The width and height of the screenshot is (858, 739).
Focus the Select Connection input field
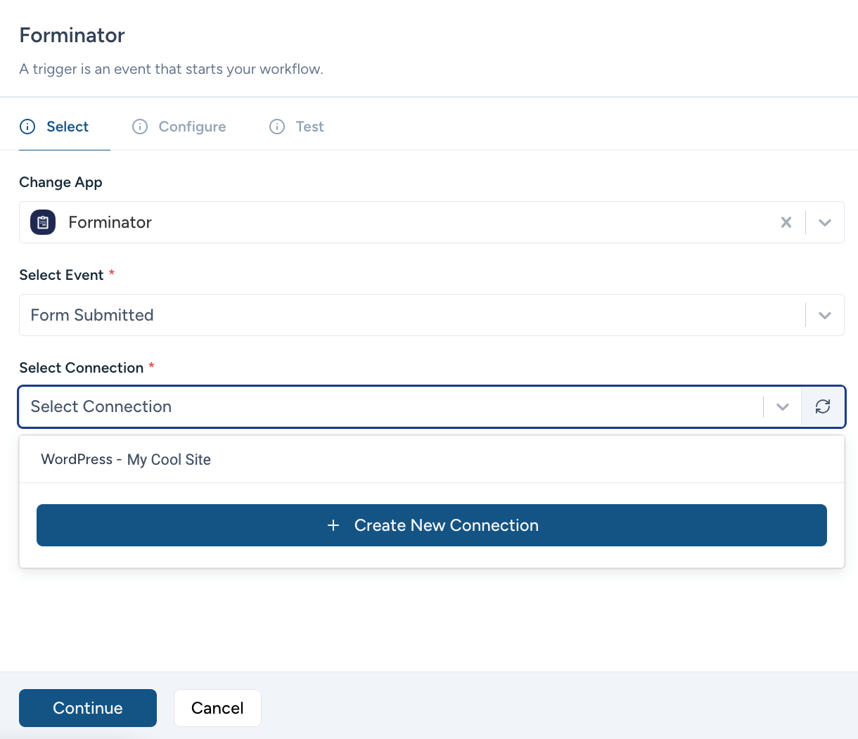[x=390, y=406]
